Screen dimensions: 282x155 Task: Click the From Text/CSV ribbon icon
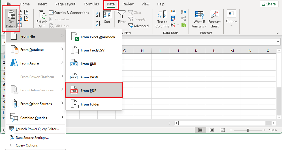pyautogui.click(x=20, y=12)
